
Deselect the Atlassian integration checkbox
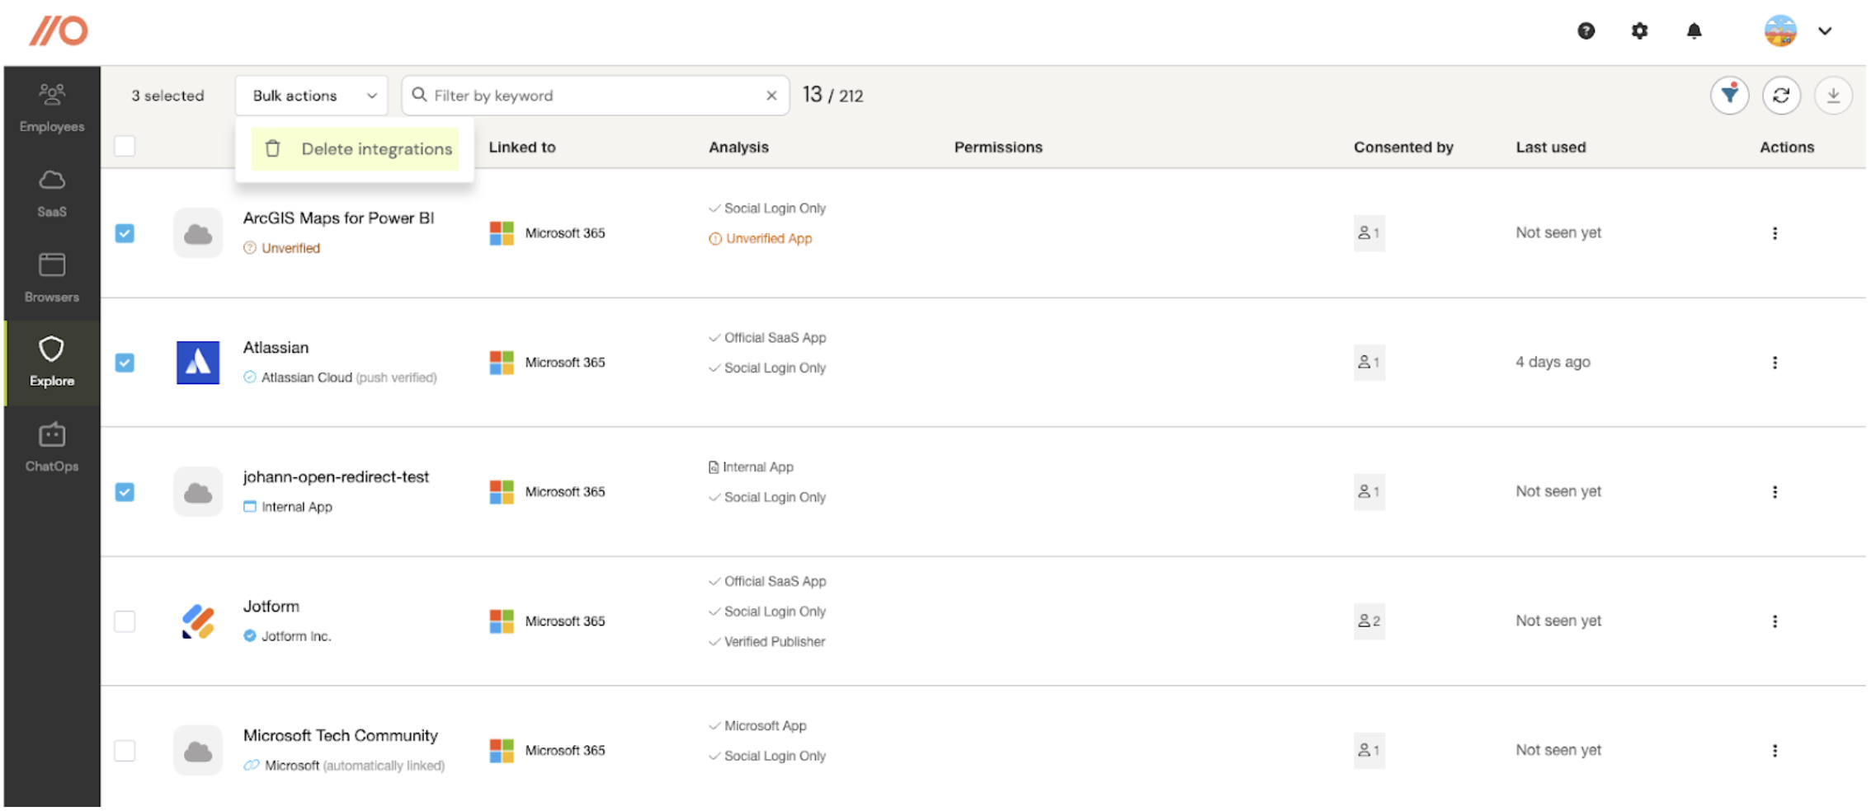click(x=125, y=363)
